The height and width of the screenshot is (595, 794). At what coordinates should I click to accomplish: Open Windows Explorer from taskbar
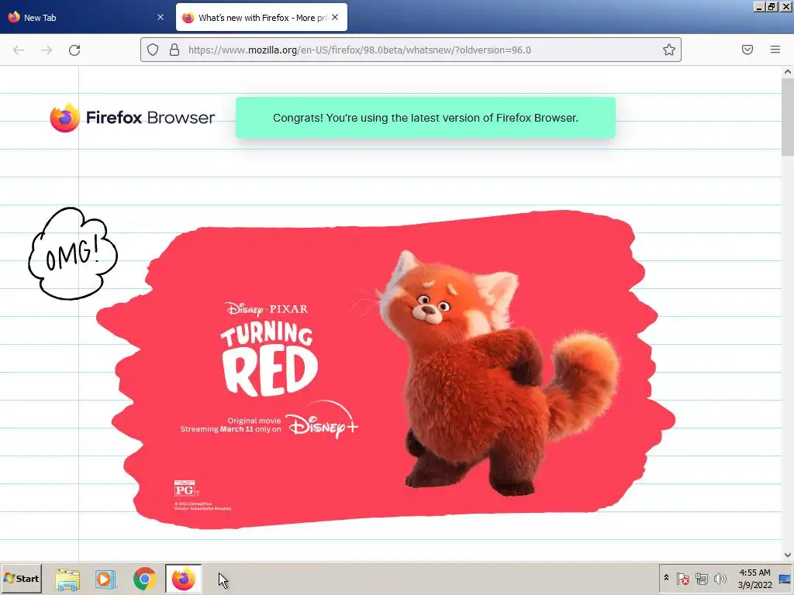coord(67,580)
